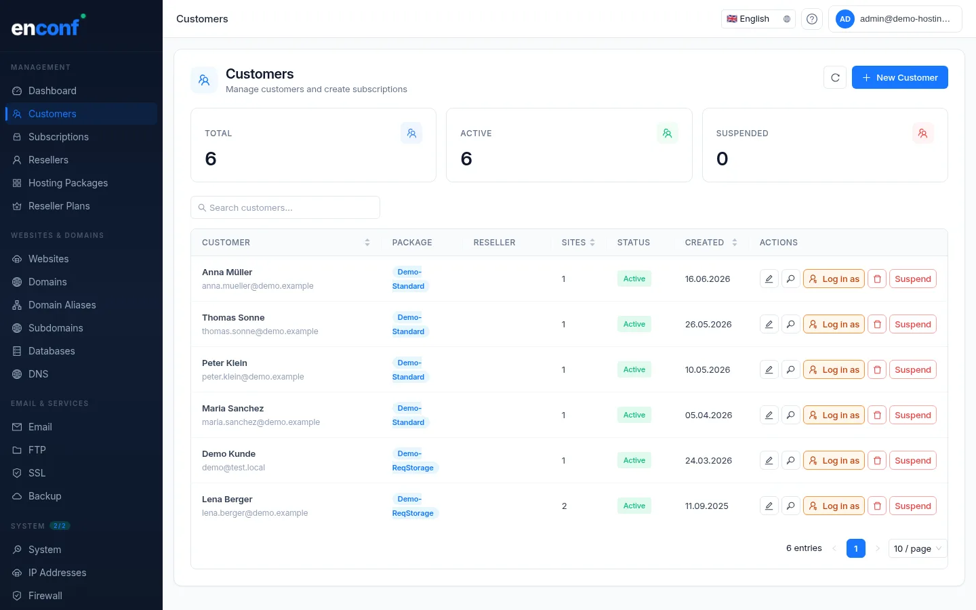This screenshot has width=976, height=610.
Task: Delete customer Anna Müller with trash icon
Action: (877, 279)
